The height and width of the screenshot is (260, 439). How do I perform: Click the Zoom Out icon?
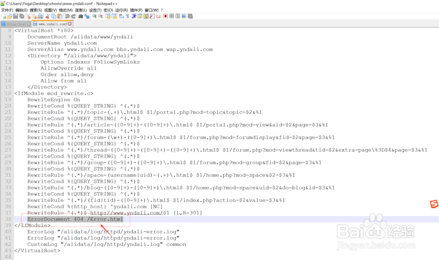coord(101,16)
